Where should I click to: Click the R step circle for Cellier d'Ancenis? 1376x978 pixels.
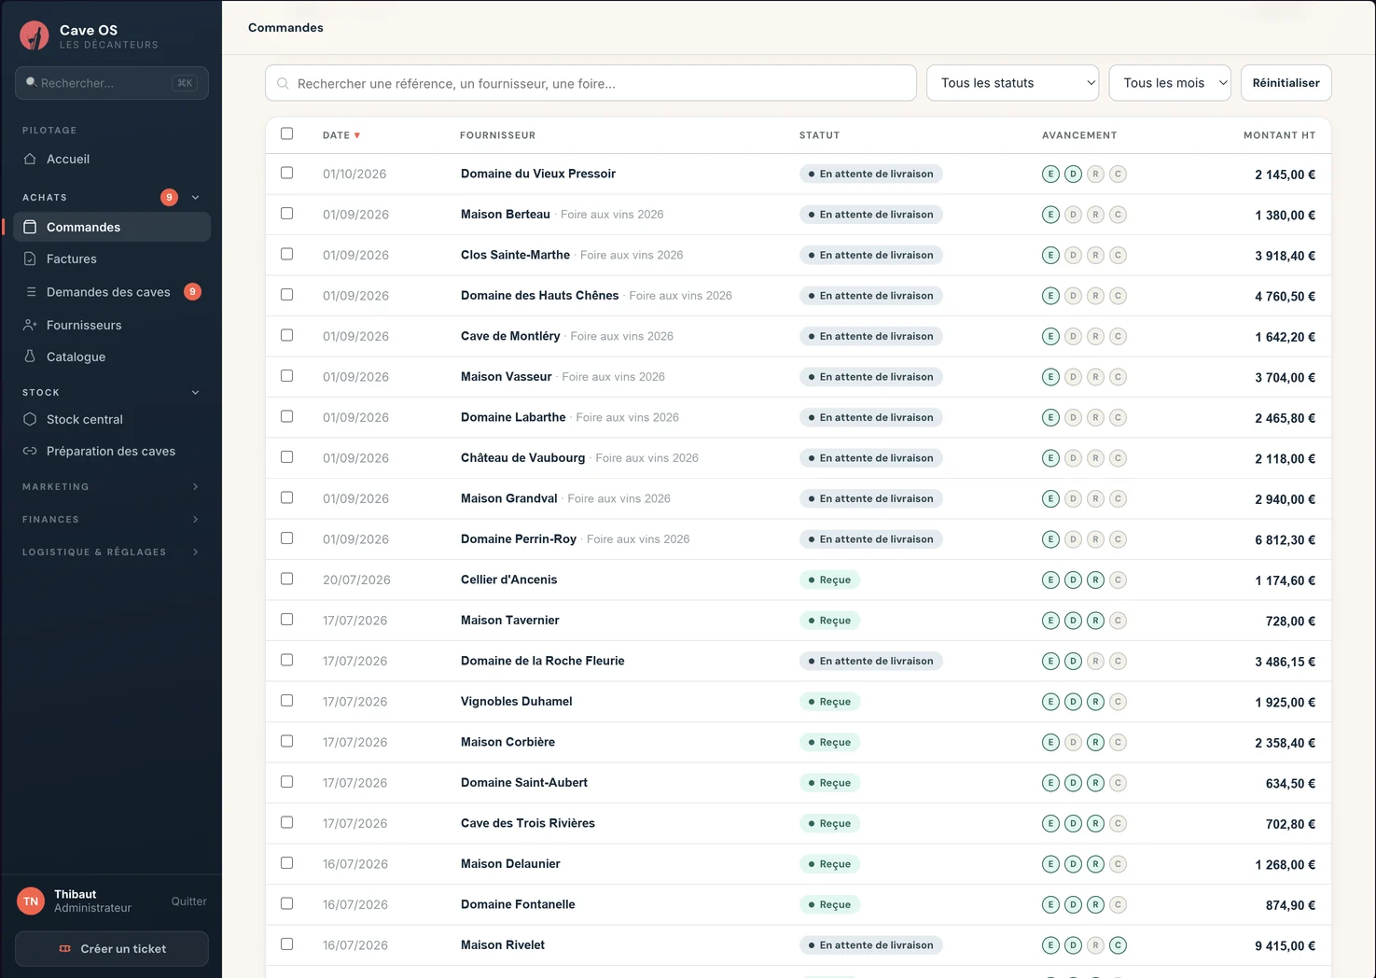point(1095,580)
